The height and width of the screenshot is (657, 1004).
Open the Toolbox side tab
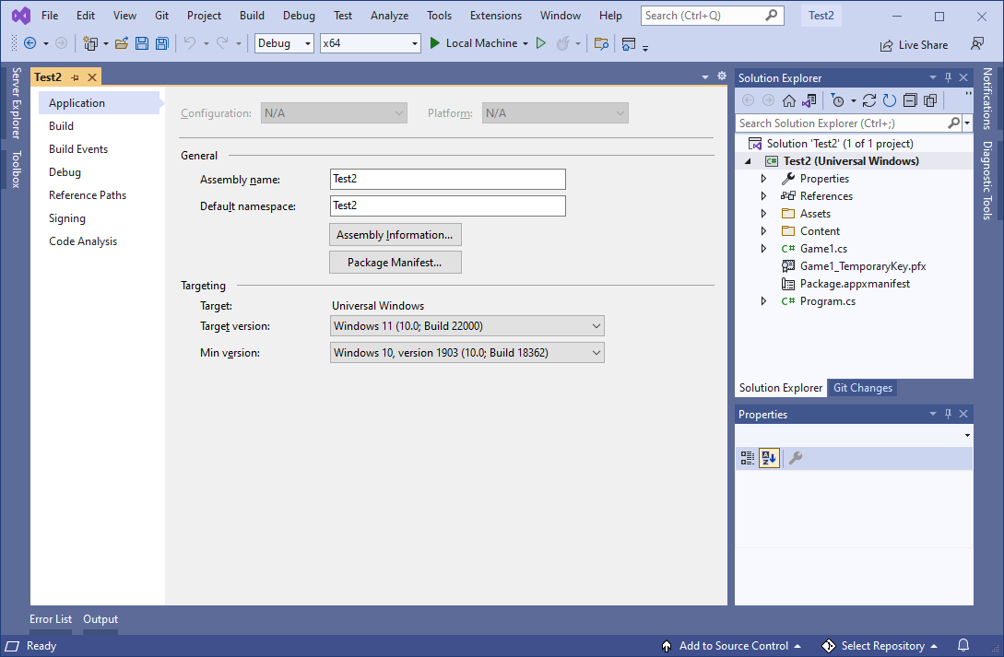16,169
